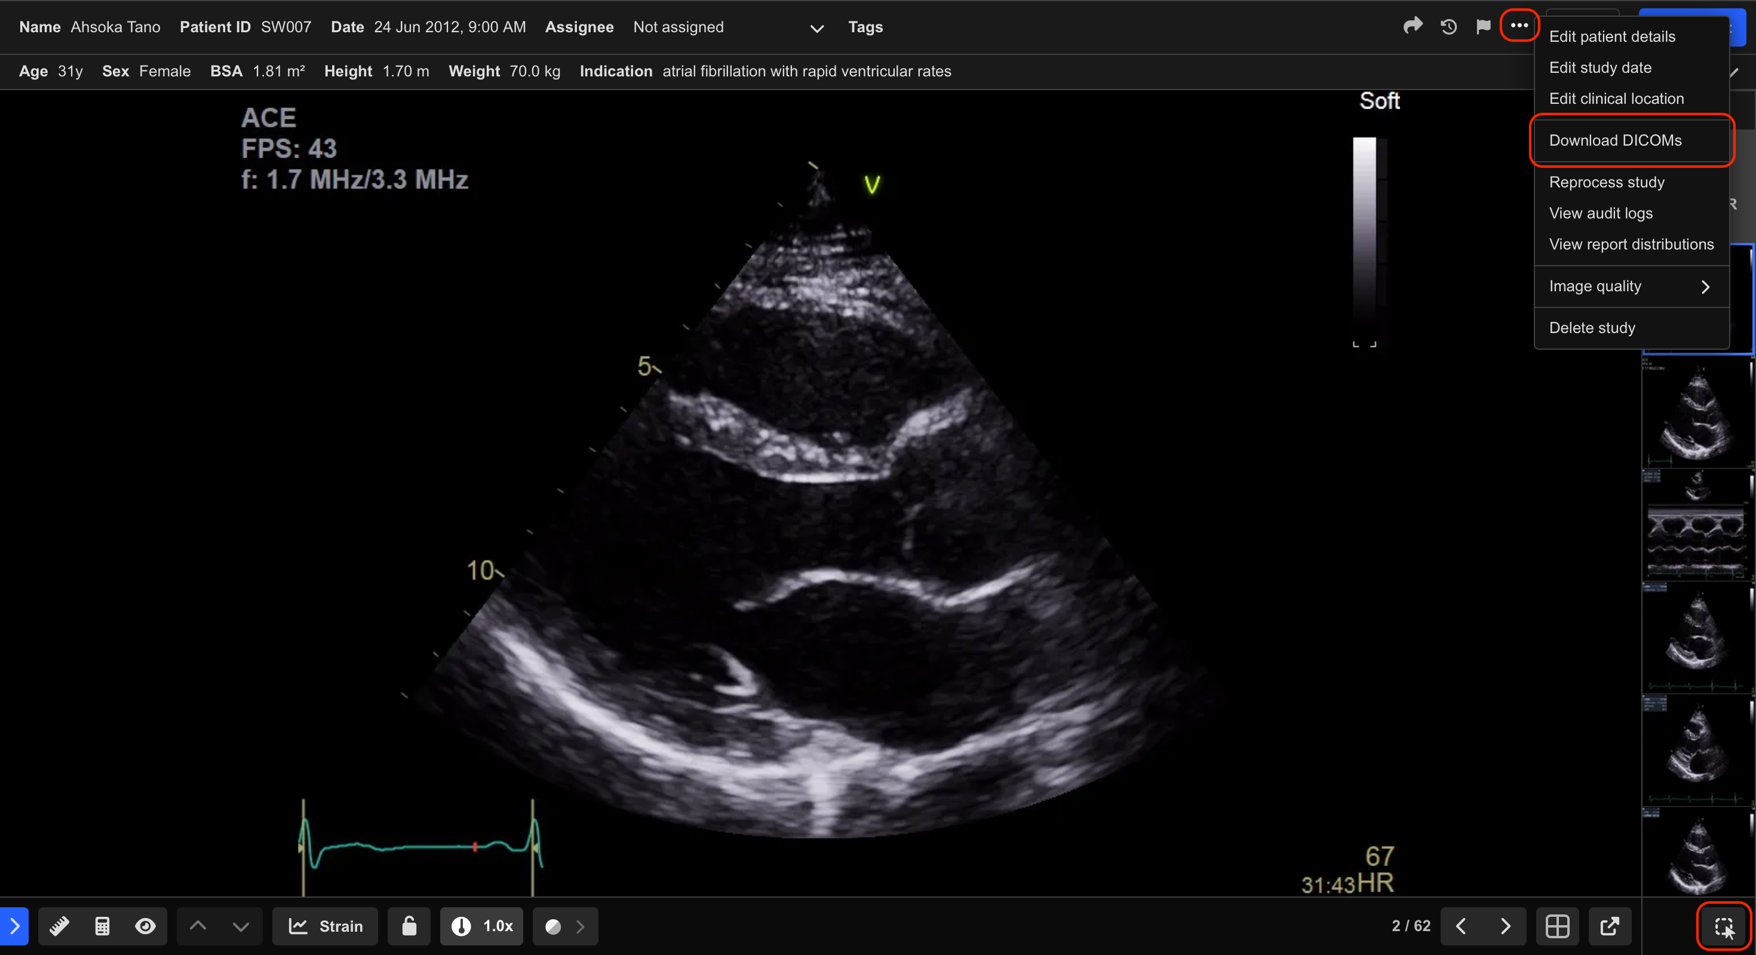1756x955 pixels.
Task: Click the share arrow icon
Action: 1413,27
